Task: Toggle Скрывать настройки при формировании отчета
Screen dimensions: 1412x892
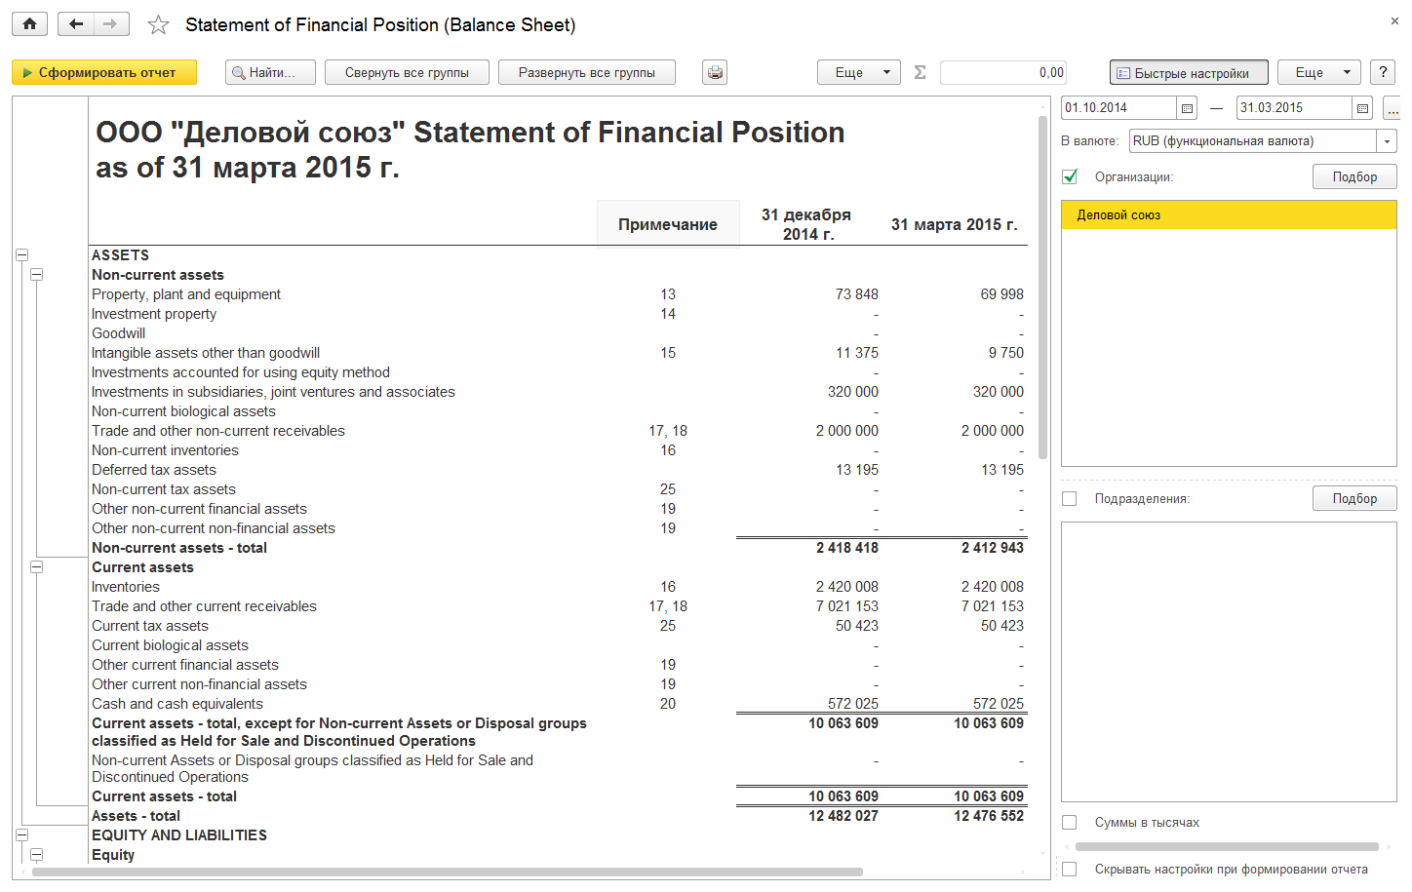Action: coord(1070,869)
